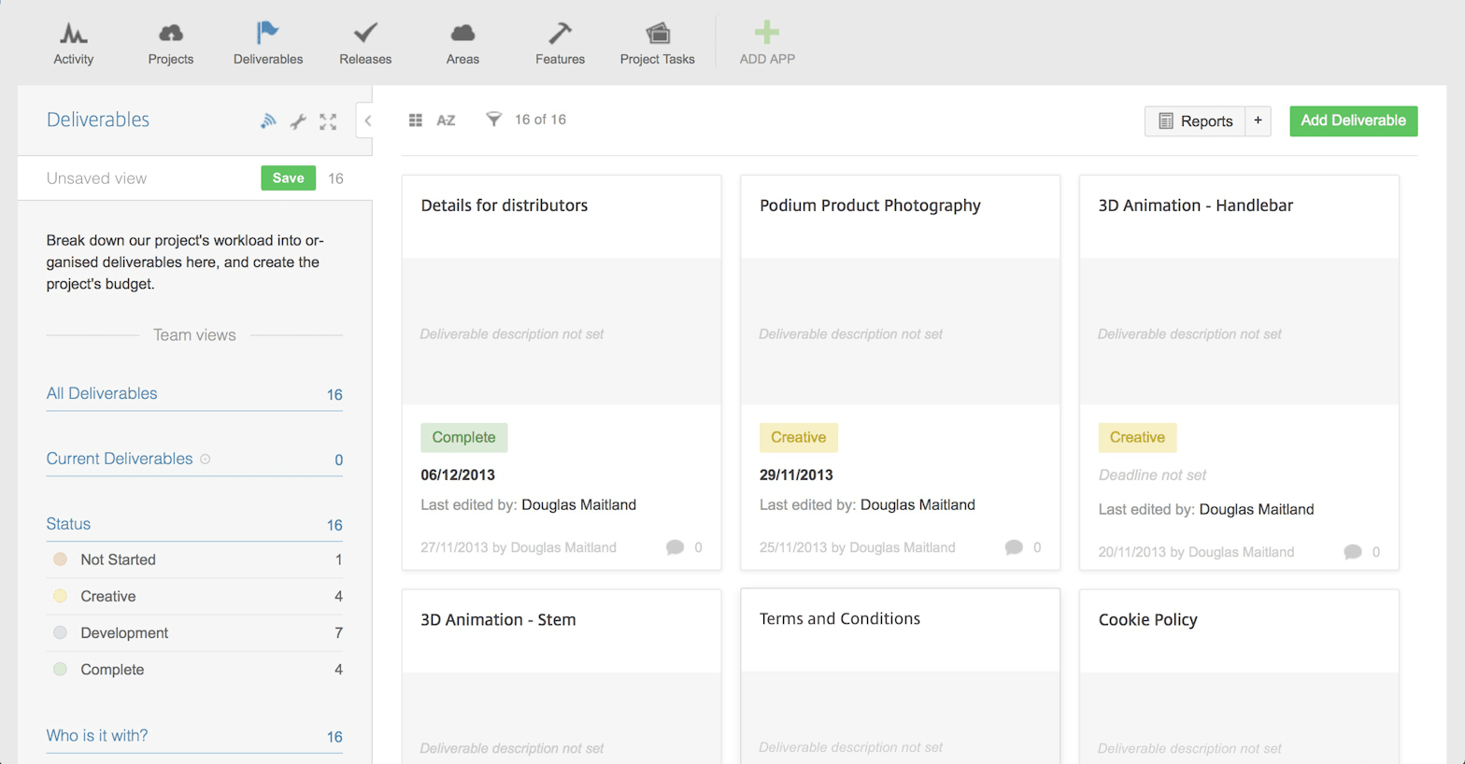Click the RSS feed icon in Deliverables header

pos(268,120)
